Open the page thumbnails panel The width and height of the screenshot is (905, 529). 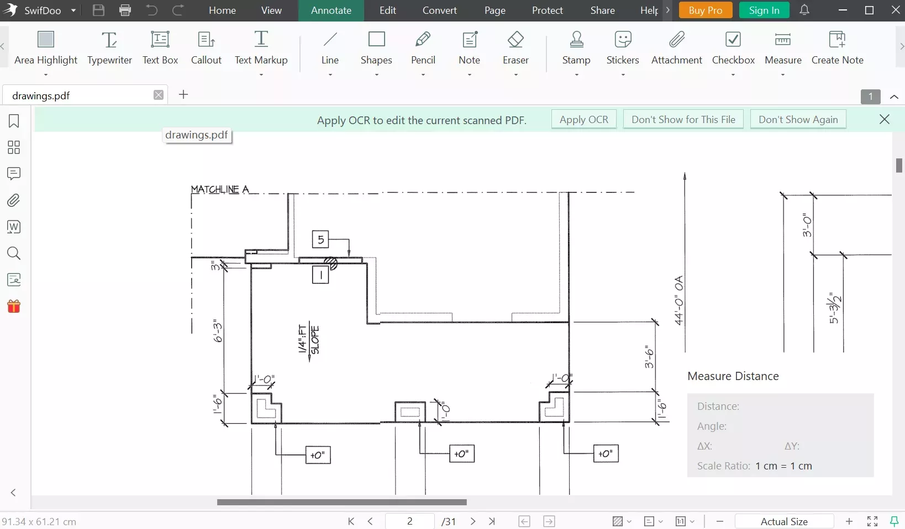tap(13, 147)
